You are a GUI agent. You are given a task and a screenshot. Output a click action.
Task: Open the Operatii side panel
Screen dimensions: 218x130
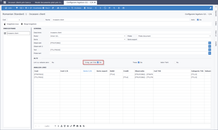click(x=216, y=13)
